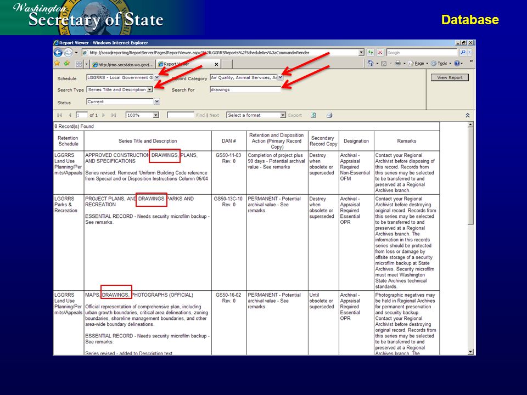
Task: Click the Feeds icon in the command bar
Action: click(x=384, y=63)
